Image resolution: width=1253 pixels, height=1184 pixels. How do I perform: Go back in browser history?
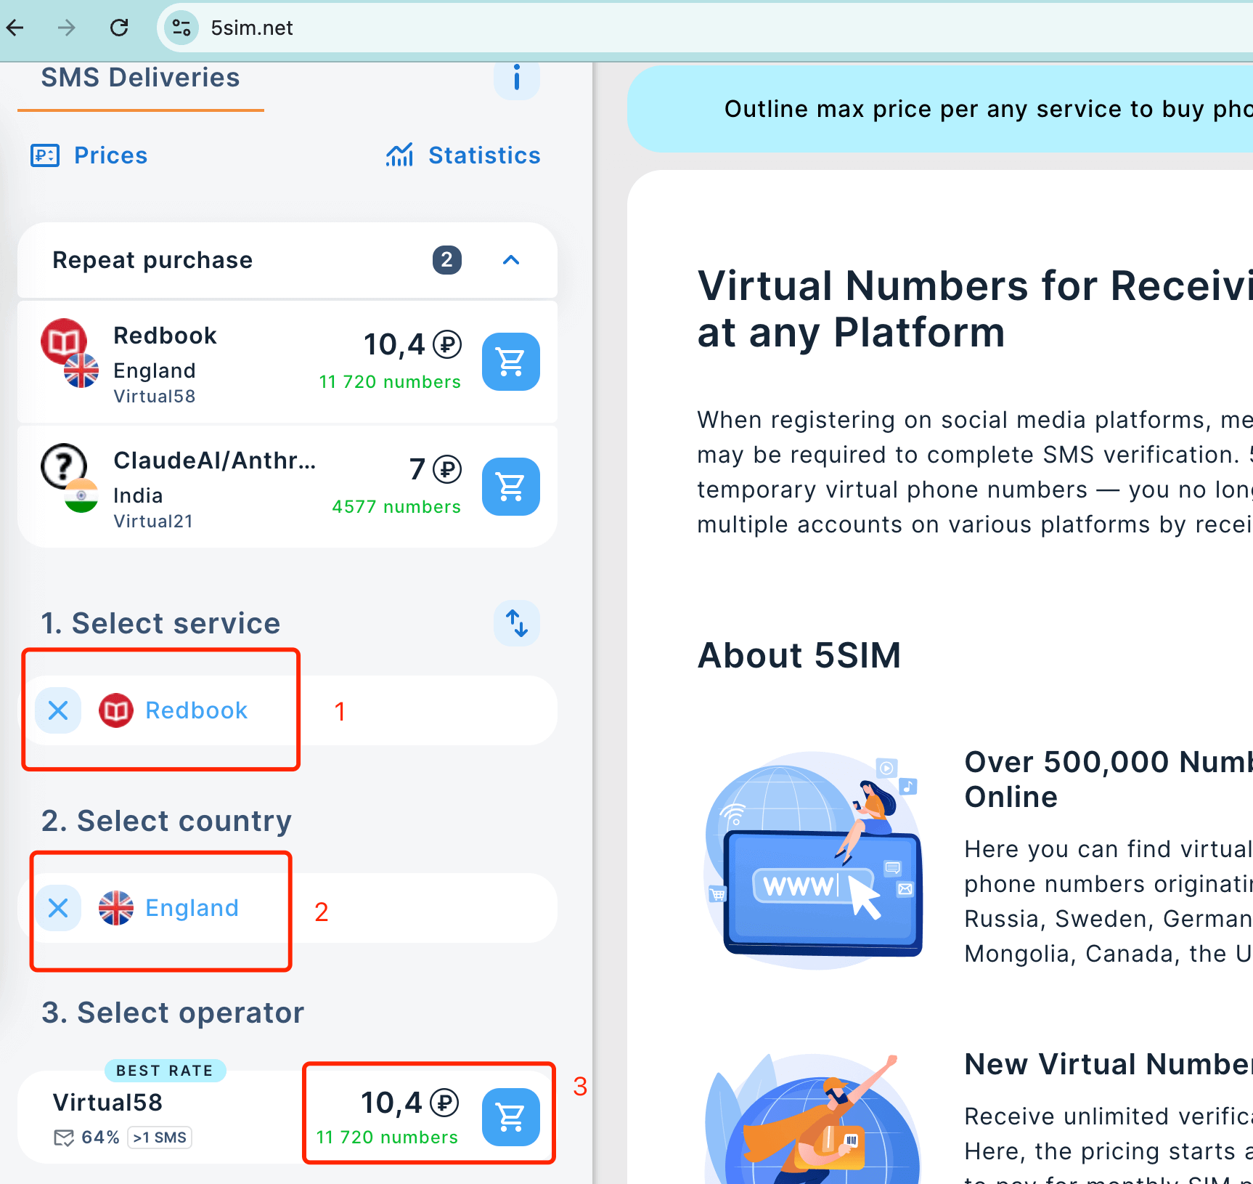click(x=16, y=28)
